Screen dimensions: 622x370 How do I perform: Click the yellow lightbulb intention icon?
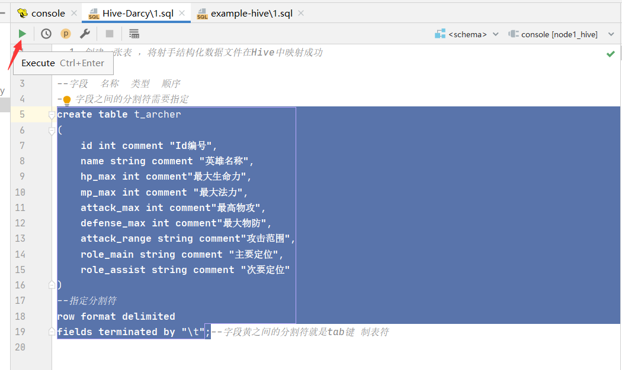tap(66, 100)
